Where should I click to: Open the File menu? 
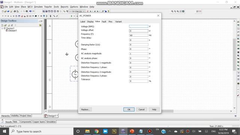[6, 7]
